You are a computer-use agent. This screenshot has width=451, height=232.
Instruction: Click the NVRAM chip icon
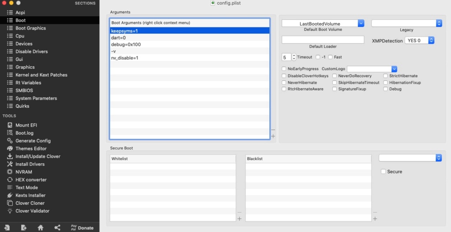point(10,172)
